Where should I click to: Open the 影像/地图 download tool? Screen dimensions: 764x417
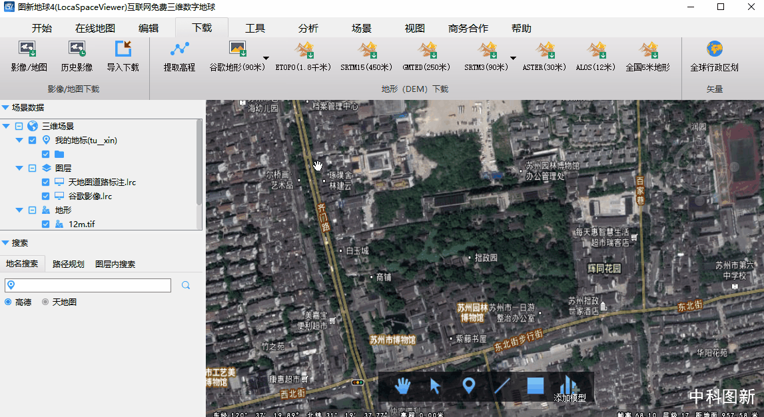(x=29, y=57)
